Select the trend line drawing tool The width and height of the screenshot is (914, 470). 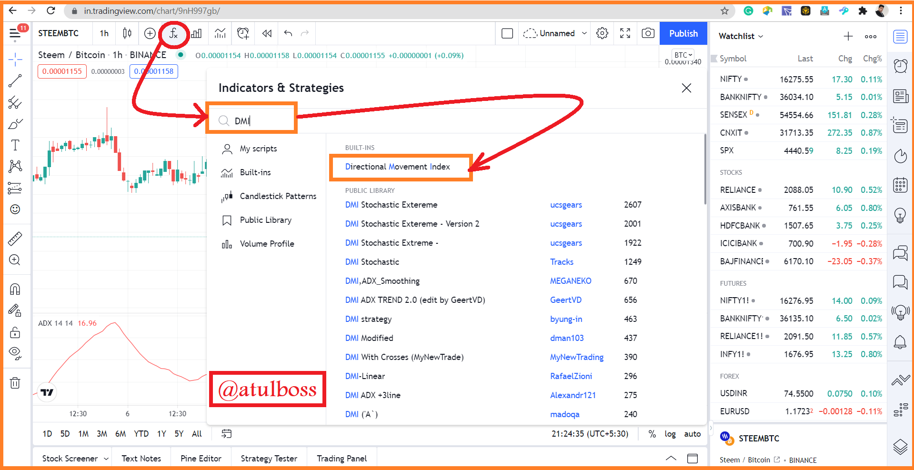[x=15, y=81]
